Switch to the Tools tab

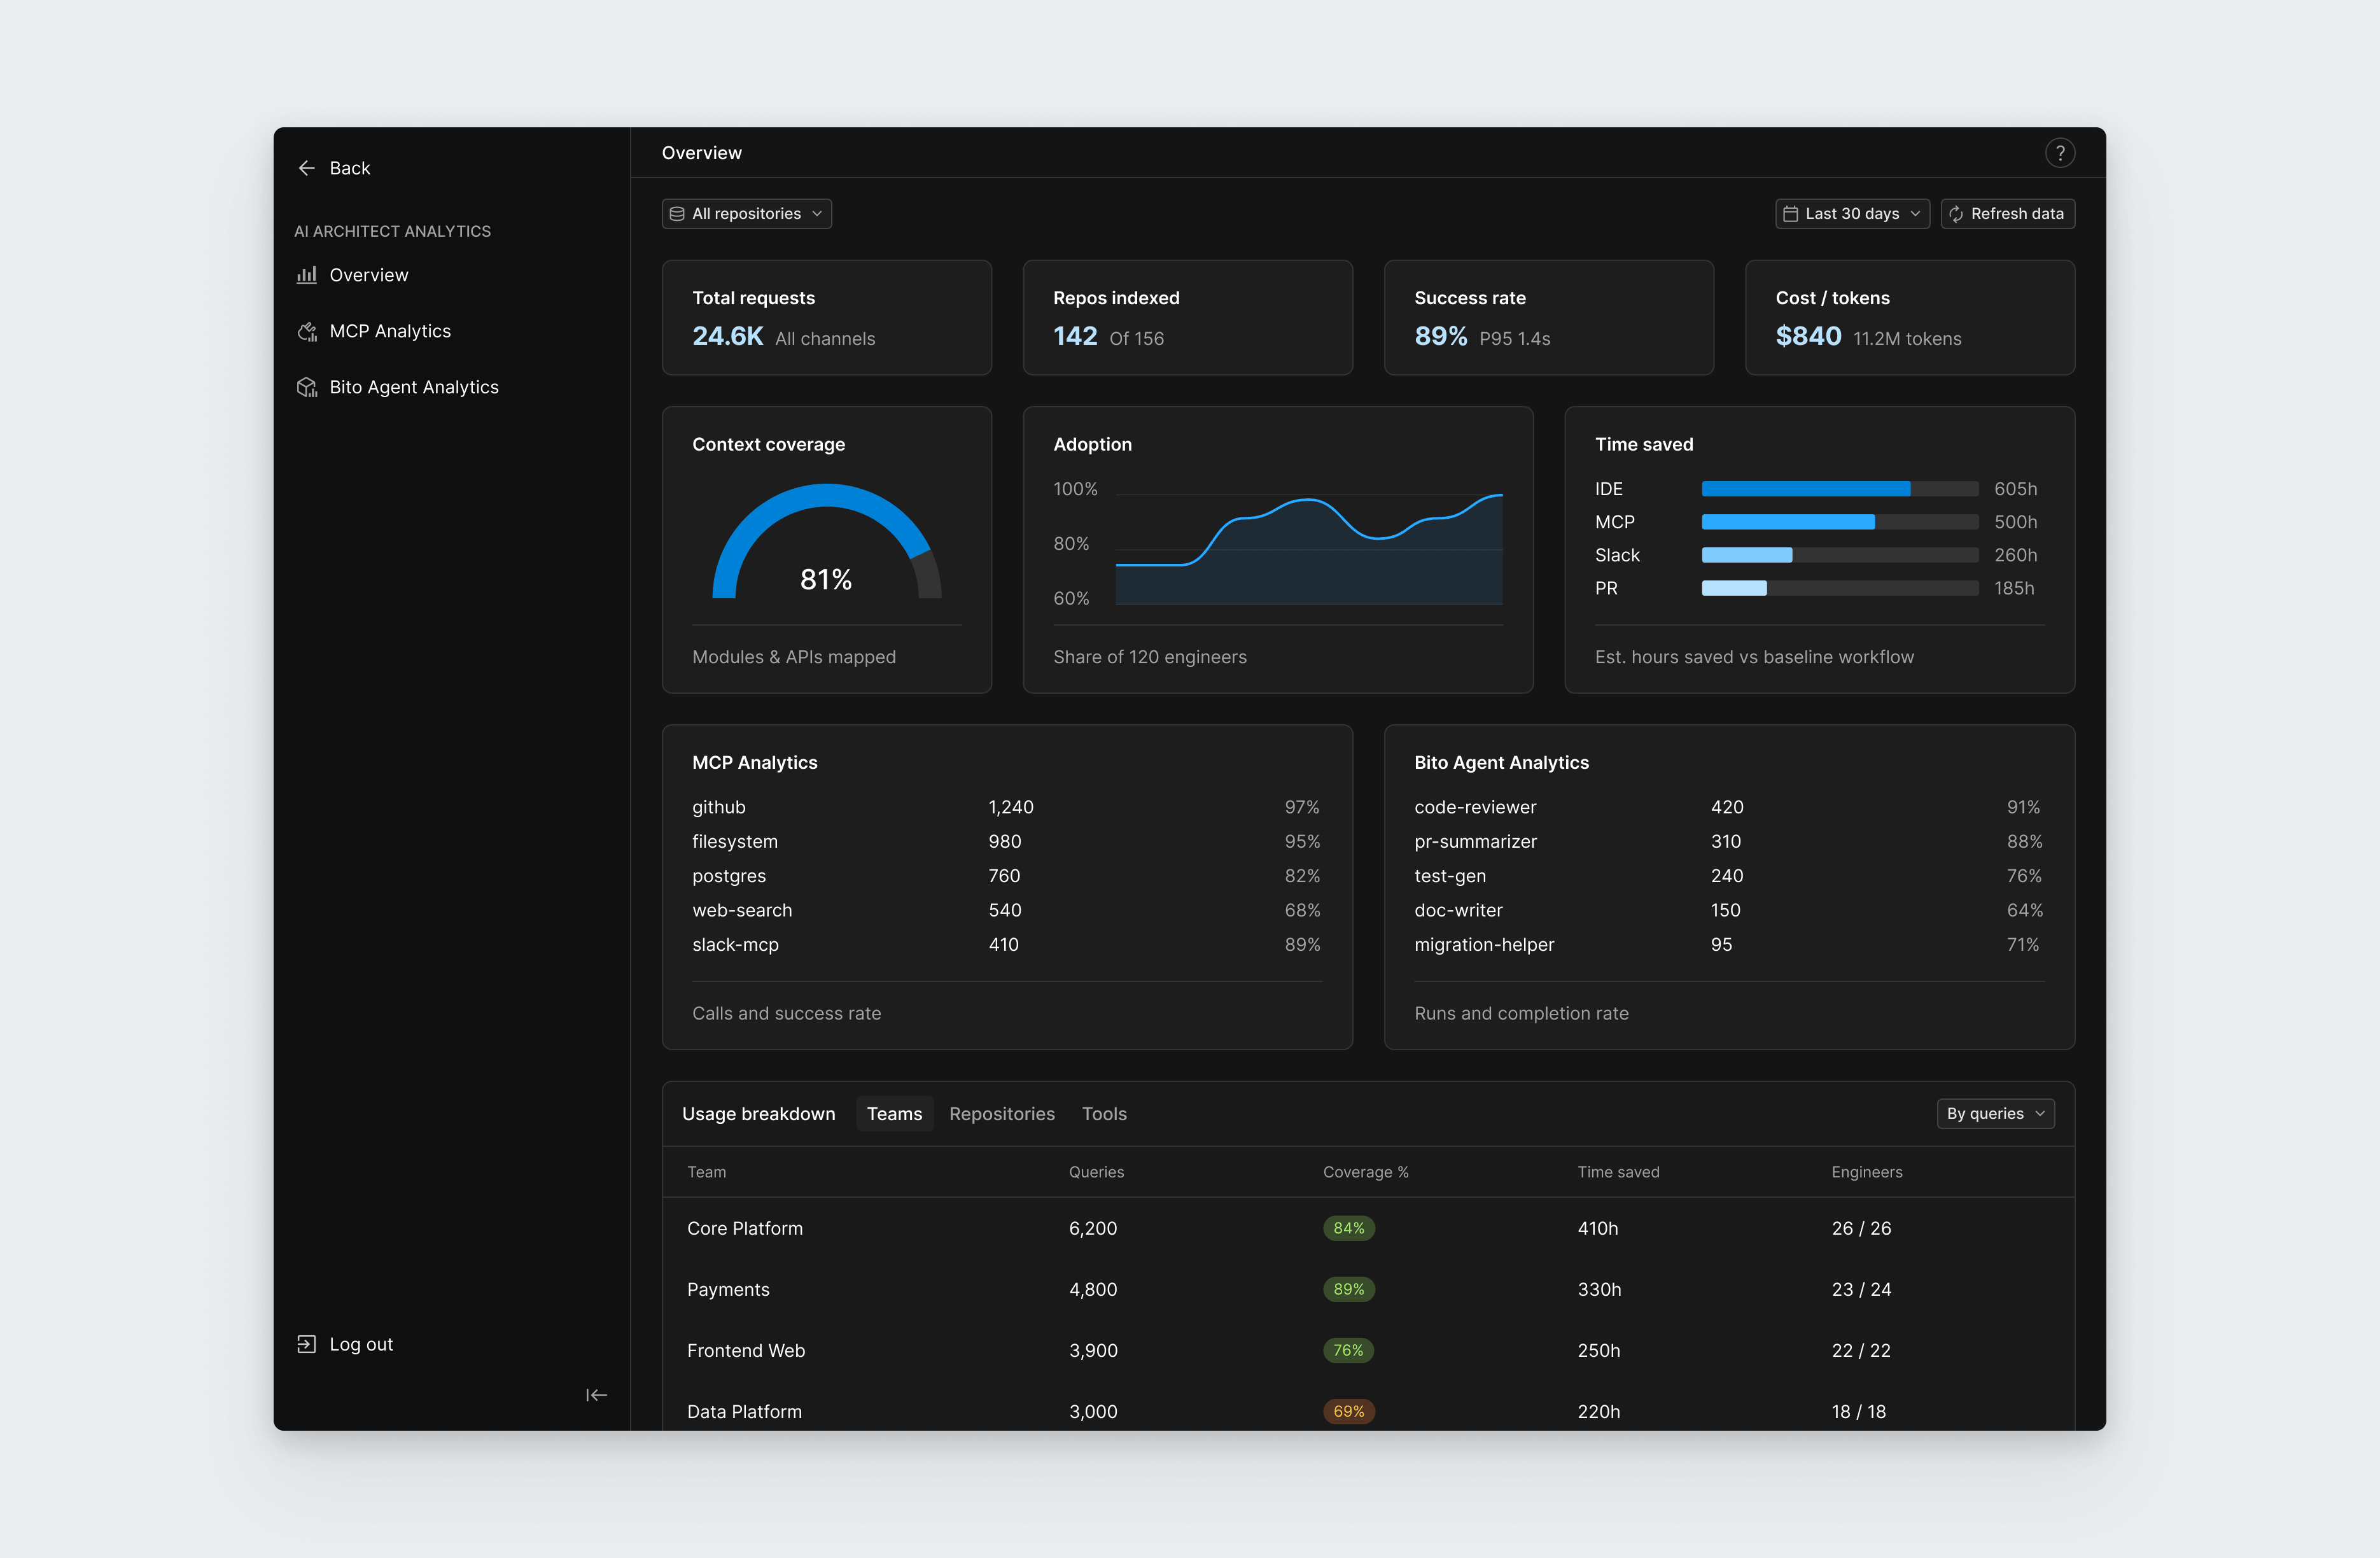tap(1104, 1114)
